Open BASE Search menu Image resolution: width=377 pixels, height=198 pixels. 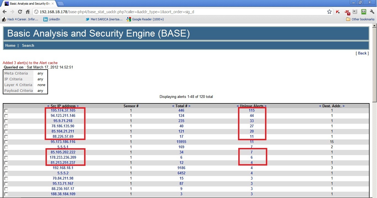tap(28, 45)
